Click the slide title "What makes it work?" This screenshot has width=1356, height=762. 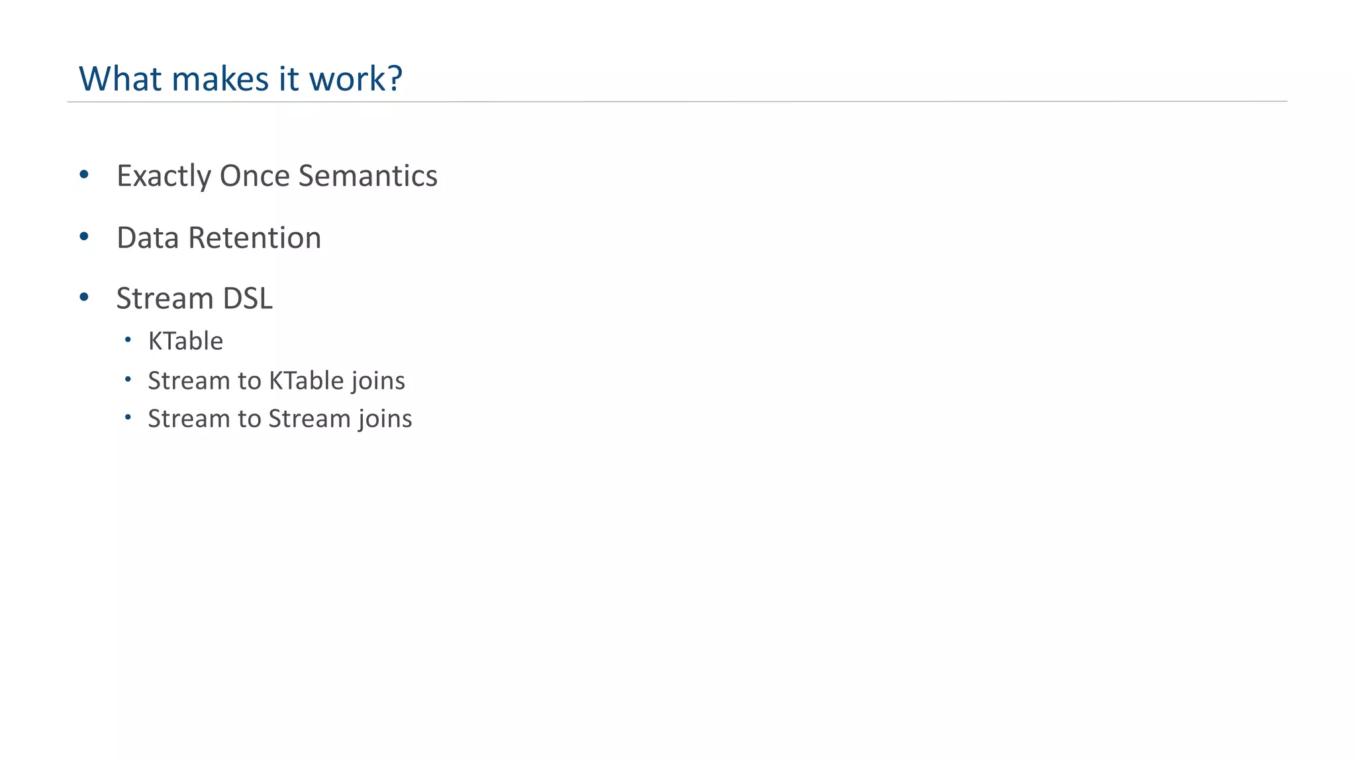coord(240,79)
